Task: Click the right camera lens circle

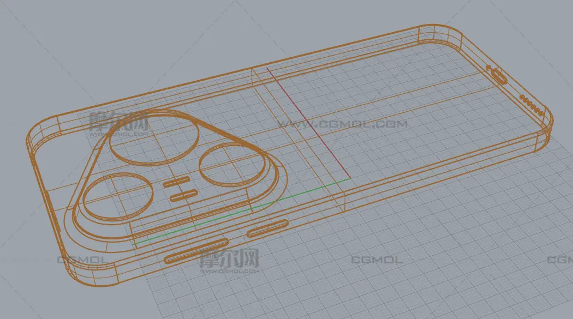Action: [232, 164]
